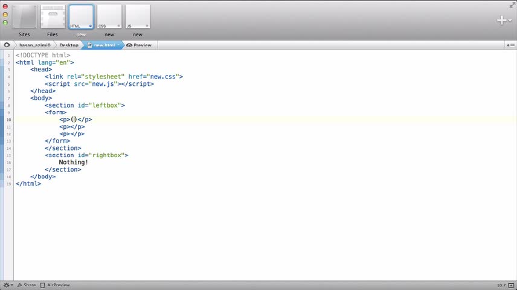Click the close window red button
517x290 pixels.
click(x=5, y=6)
